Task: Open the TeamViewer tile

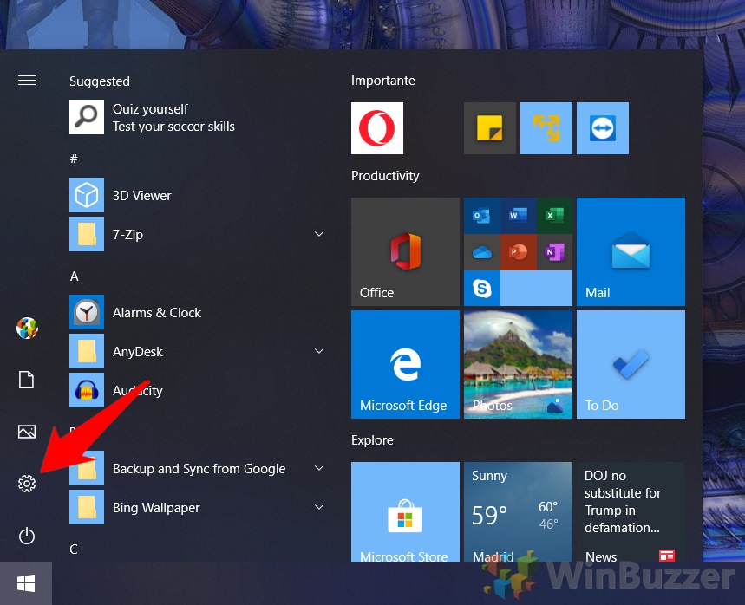Action: click(x=603, y=128)
